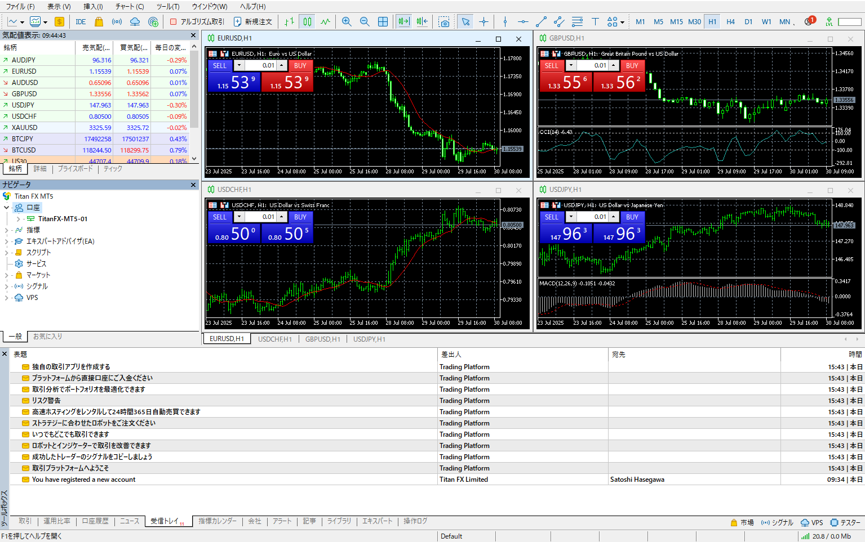Draw a horizontal line
Screen dimensions: 865x542
[x=523, y=22]
